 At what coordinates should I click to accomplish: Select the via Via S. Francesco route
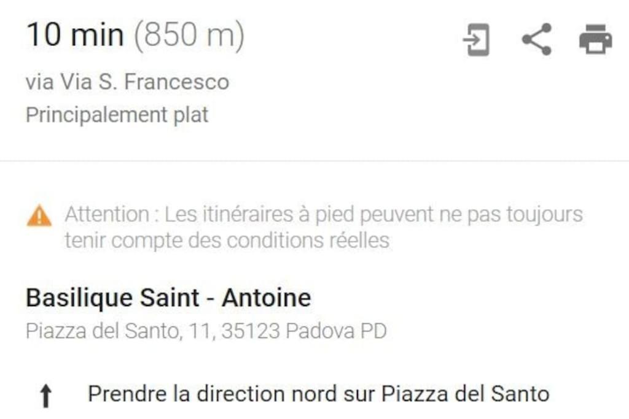click(128, 82)
